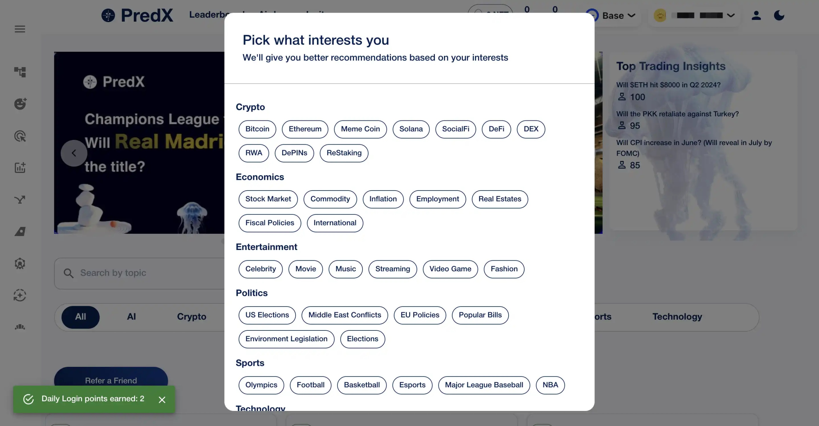Click the user profile icon
Image resolution: width=819 pixels, height=426 pixels.
(x=756, y=15)
